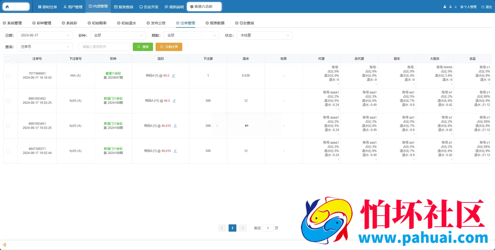Click odds 48.5 in order 7577466001 row
This screenshot has width=495, height=250.
tap(166, 76)
